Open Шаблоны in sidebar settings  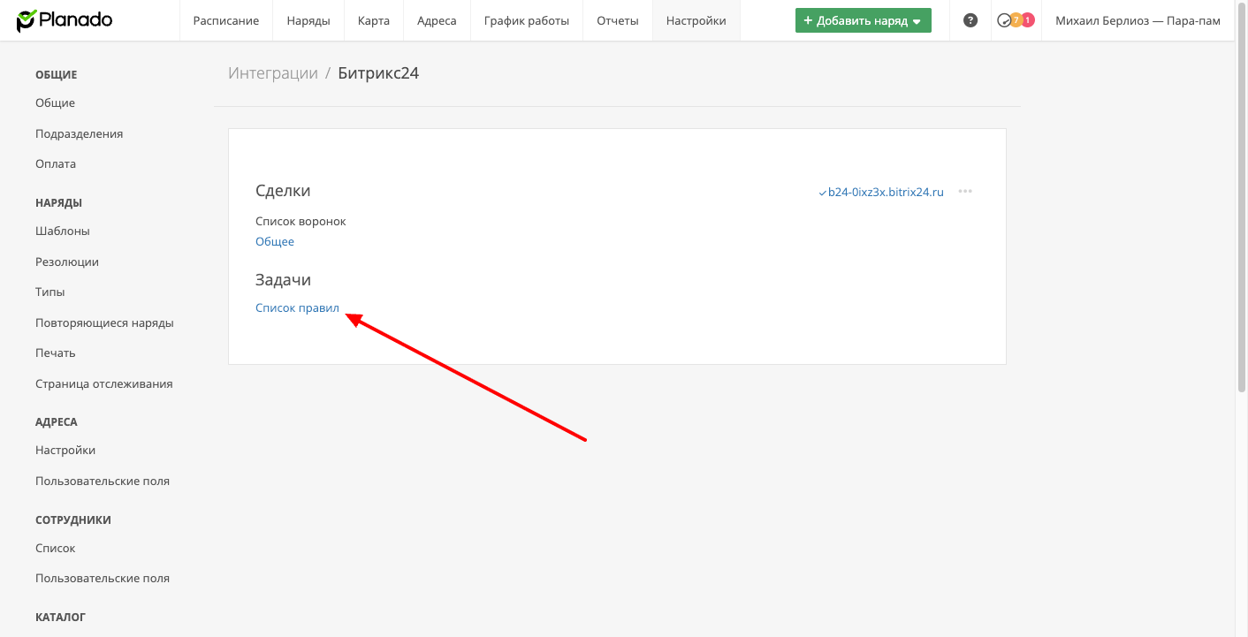tap(63, 231)
